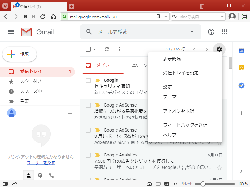Go forward to next page
The height and width of the screenshot is (187, 250).
coord(16,17)
